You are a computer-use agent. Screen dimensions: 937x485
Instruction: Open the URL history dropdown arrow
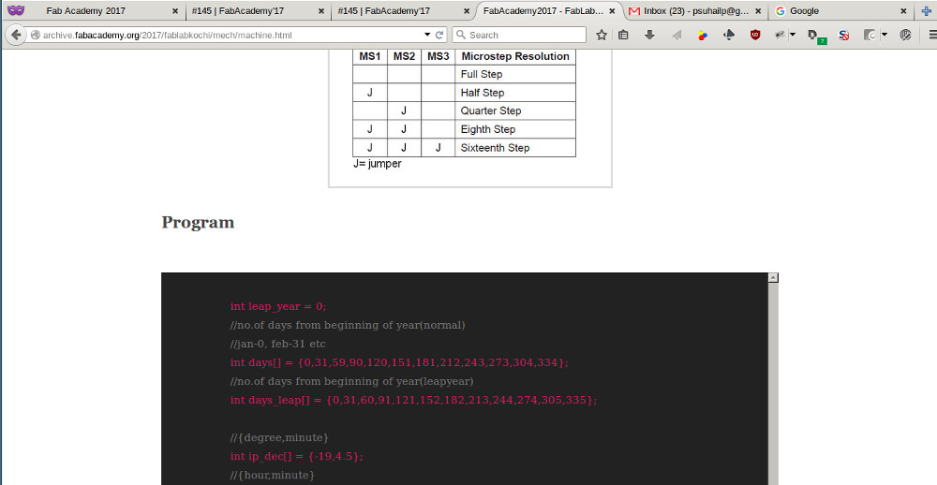[427, 35]
